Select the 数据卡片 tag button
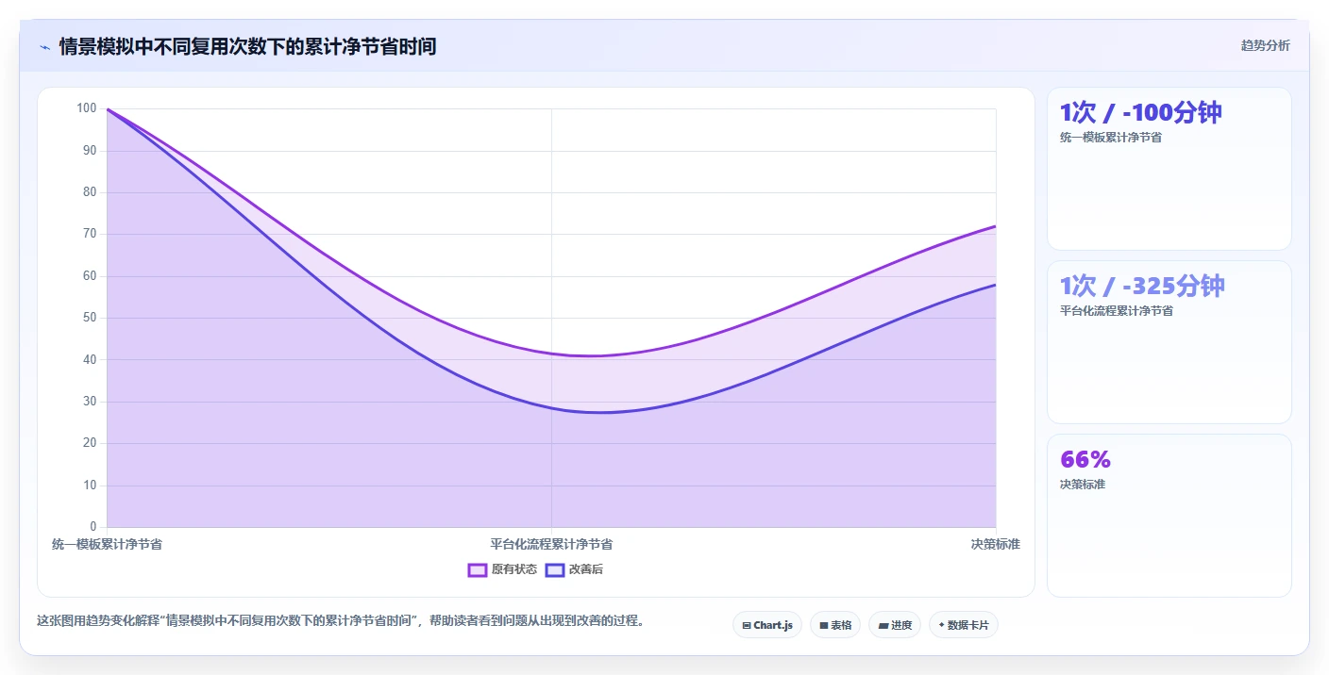Screen dimensions: 1329x675 (964, 625)
